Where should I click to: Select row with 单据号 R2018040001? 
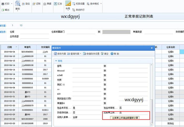point(27,52)
